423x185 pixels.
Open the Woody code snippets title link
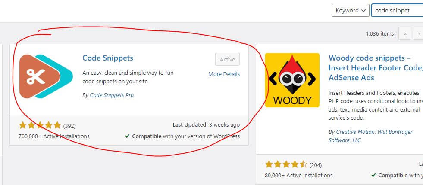(376, 68)
